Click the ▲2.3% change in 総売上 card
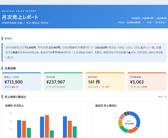 click(15, 87)
